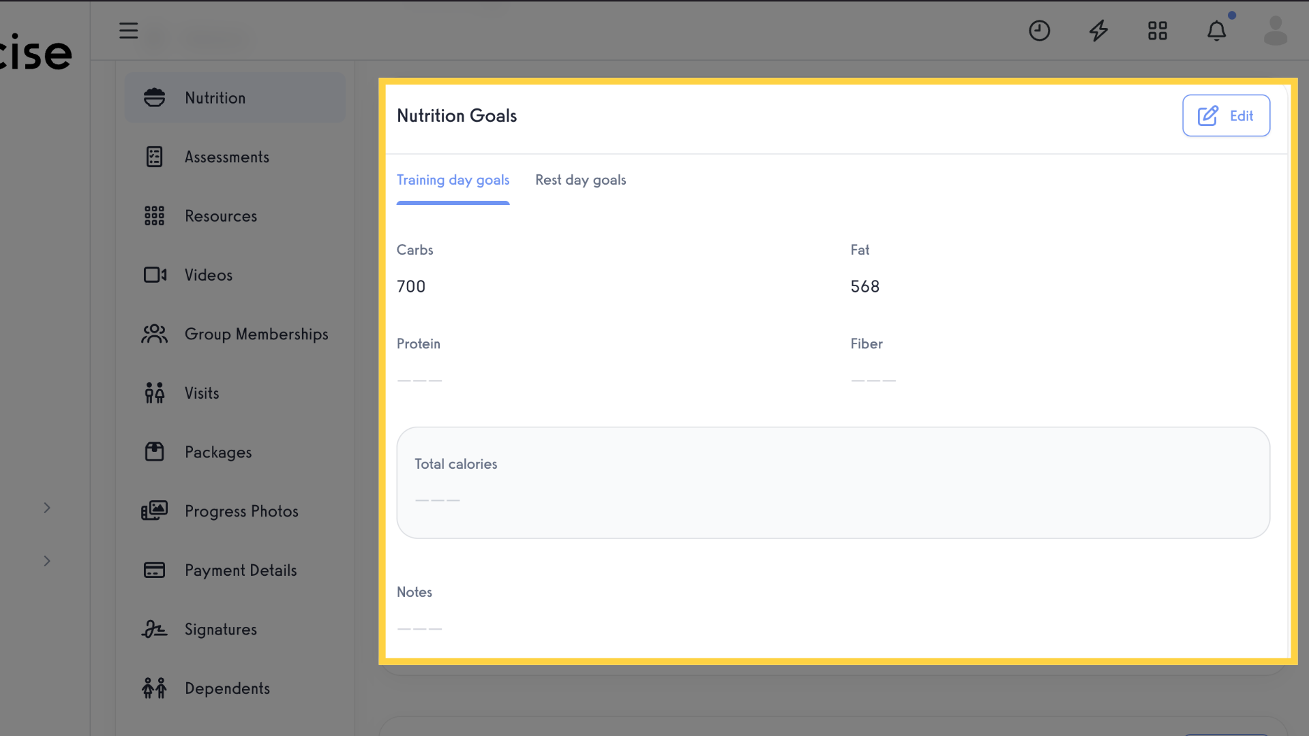Viewport: 1309px width, 736px height.
Task: Click the Progress Photos icon
Action: coord(155,511)
